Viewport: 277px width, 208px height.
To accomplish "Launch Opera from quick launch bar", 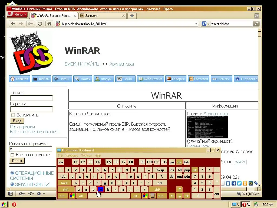I will pos(14,205).
